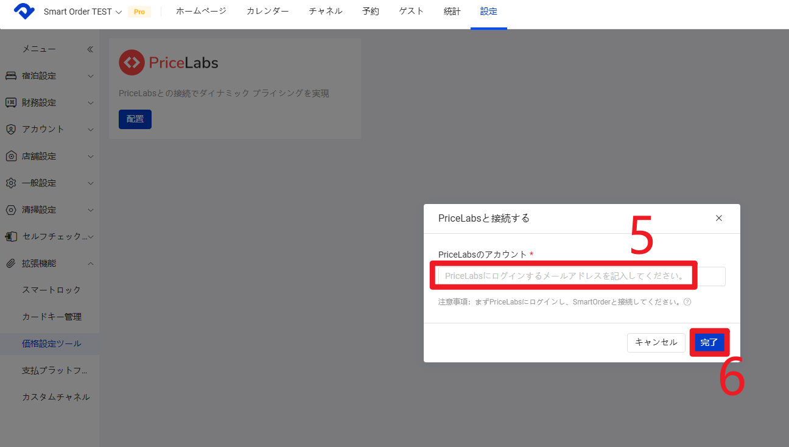Click the bed icon beside 宿泊設定
Viewport: 789px width, 447px height.
tap(11, 76)
